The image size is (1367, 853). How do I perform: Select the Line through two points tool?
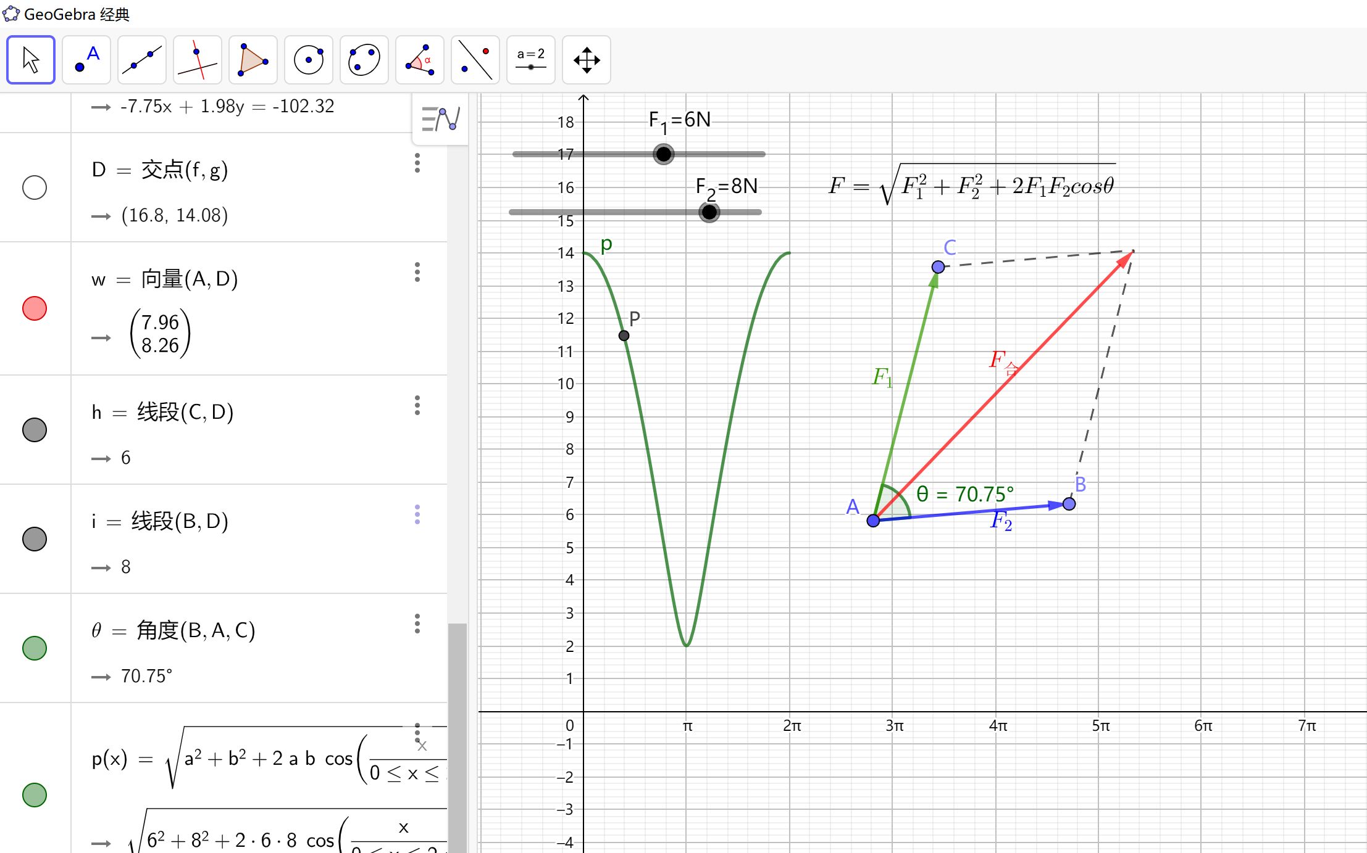pyautogui.click(x=142, y=60)
